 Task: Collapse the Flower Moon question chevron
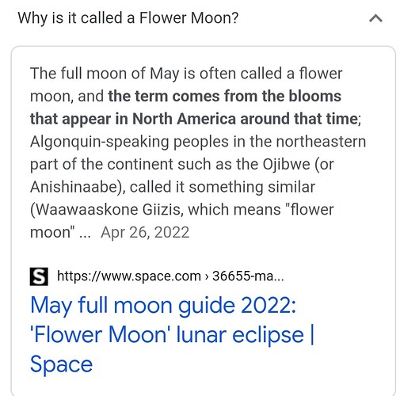pos(375,18)
